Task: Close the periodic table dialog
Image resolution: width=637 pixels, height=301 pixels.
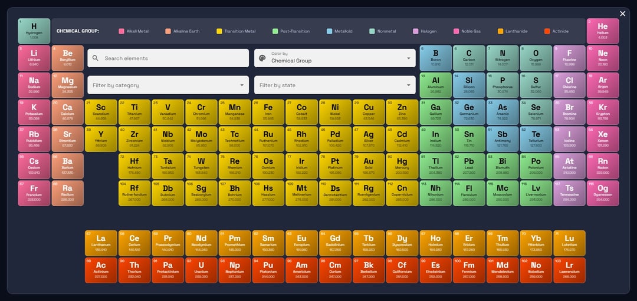Action: (622, 14)
